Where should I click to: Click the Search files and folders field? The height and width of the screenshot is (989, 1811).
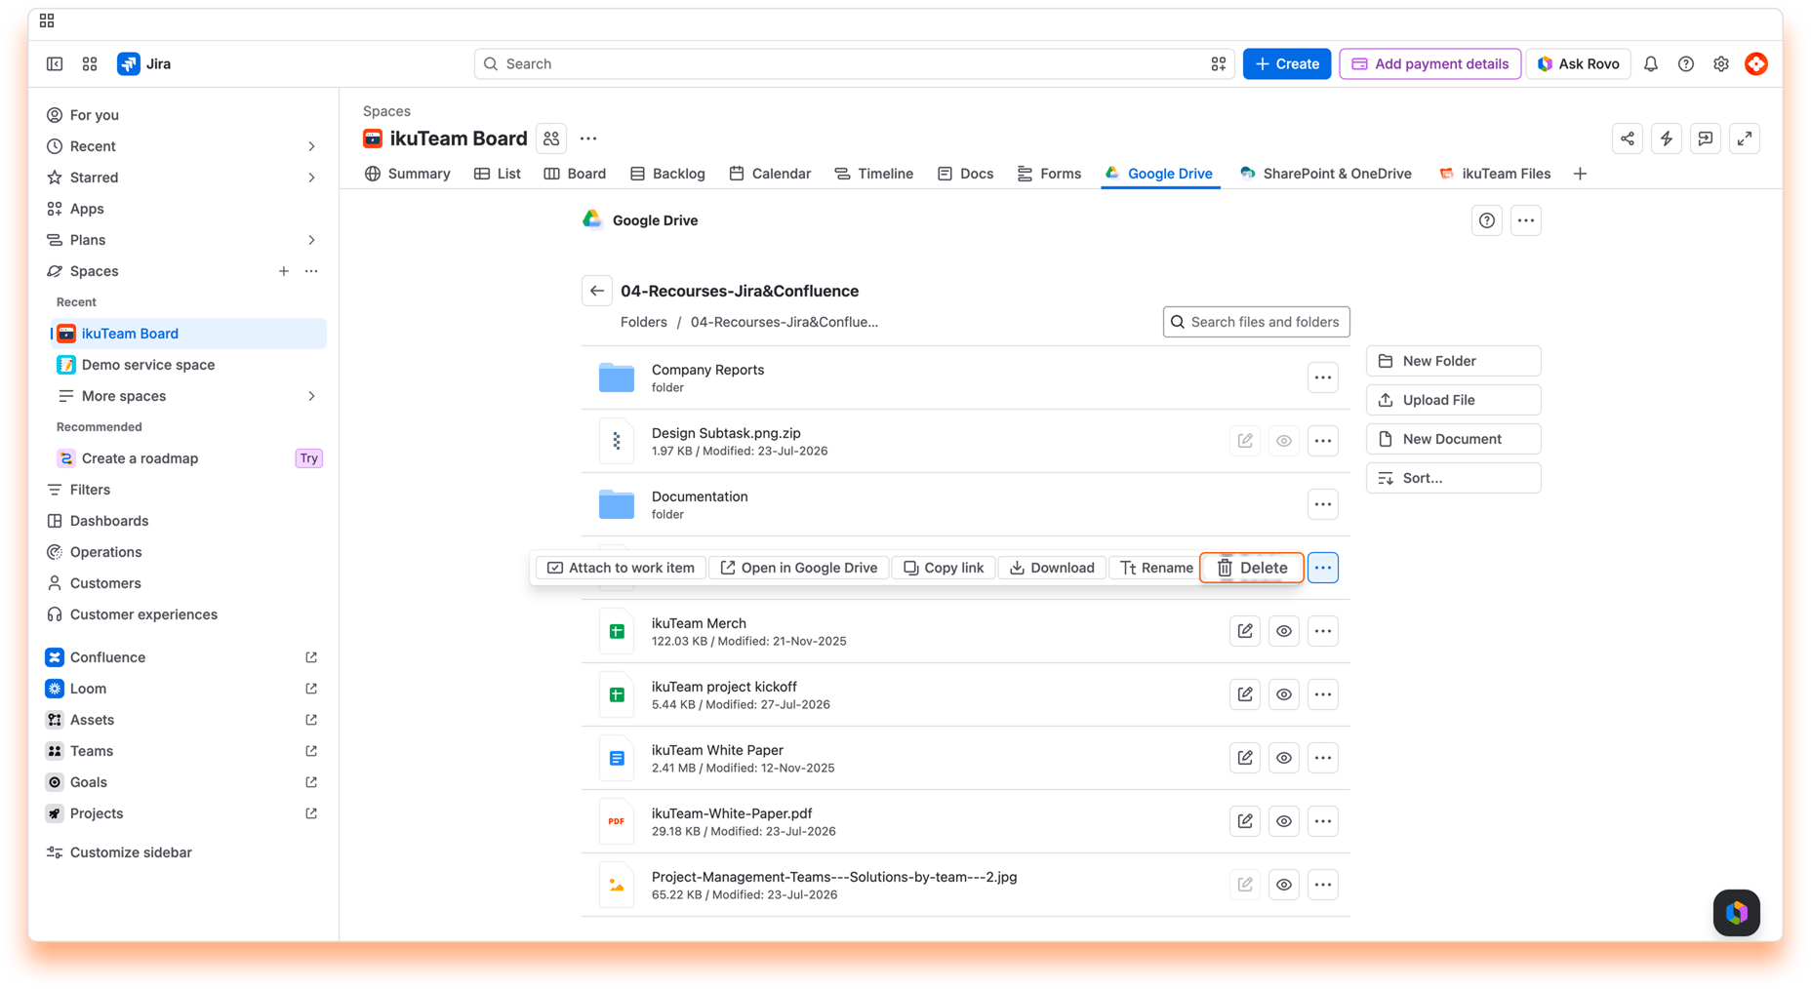point(1256,322)
